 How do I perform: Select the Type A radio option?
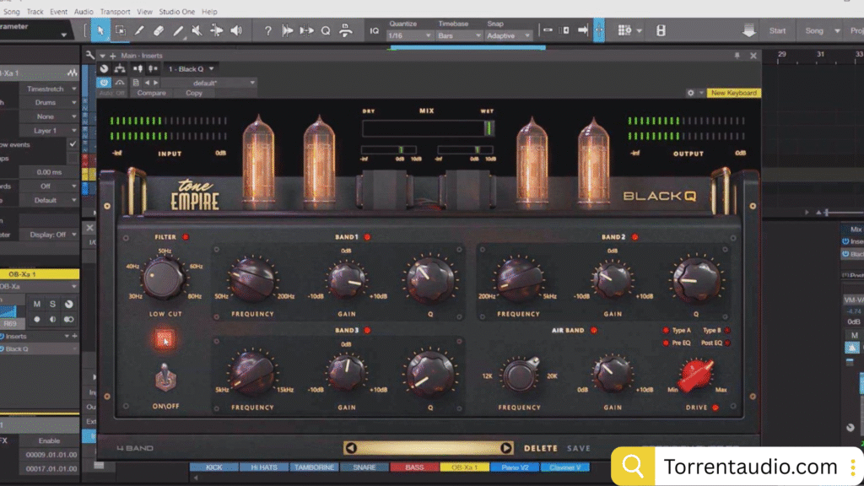[x=665, y=331]
